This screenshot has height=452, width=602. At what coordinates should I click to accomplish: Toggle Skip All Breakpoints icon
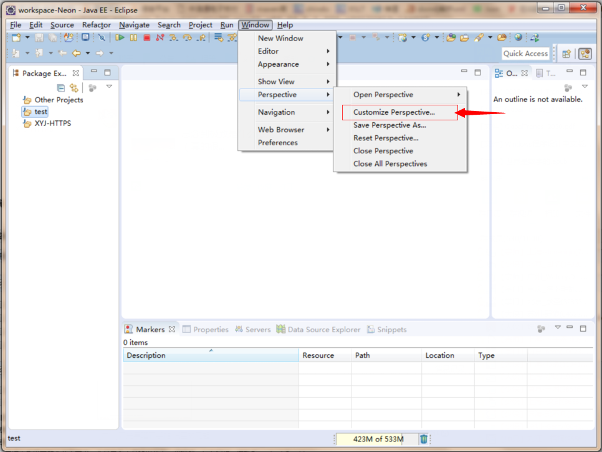click(x=102, y=37)
